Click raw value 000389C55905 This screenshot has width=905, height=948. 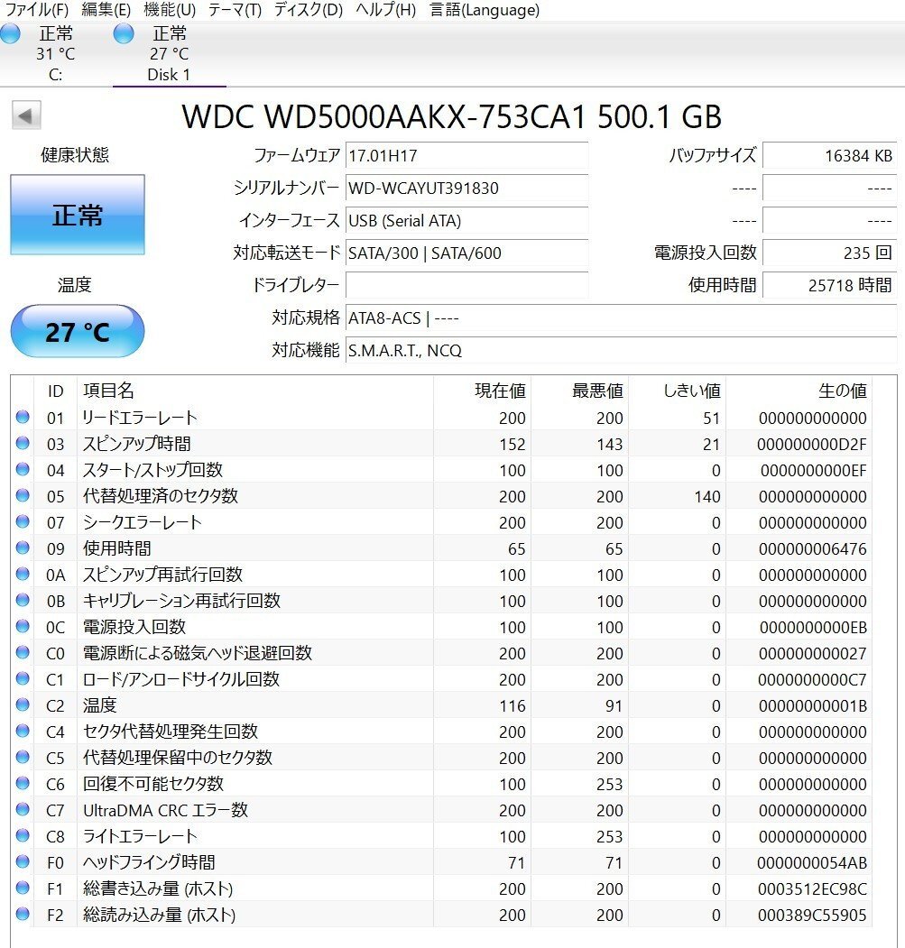(x=812, y=915)
